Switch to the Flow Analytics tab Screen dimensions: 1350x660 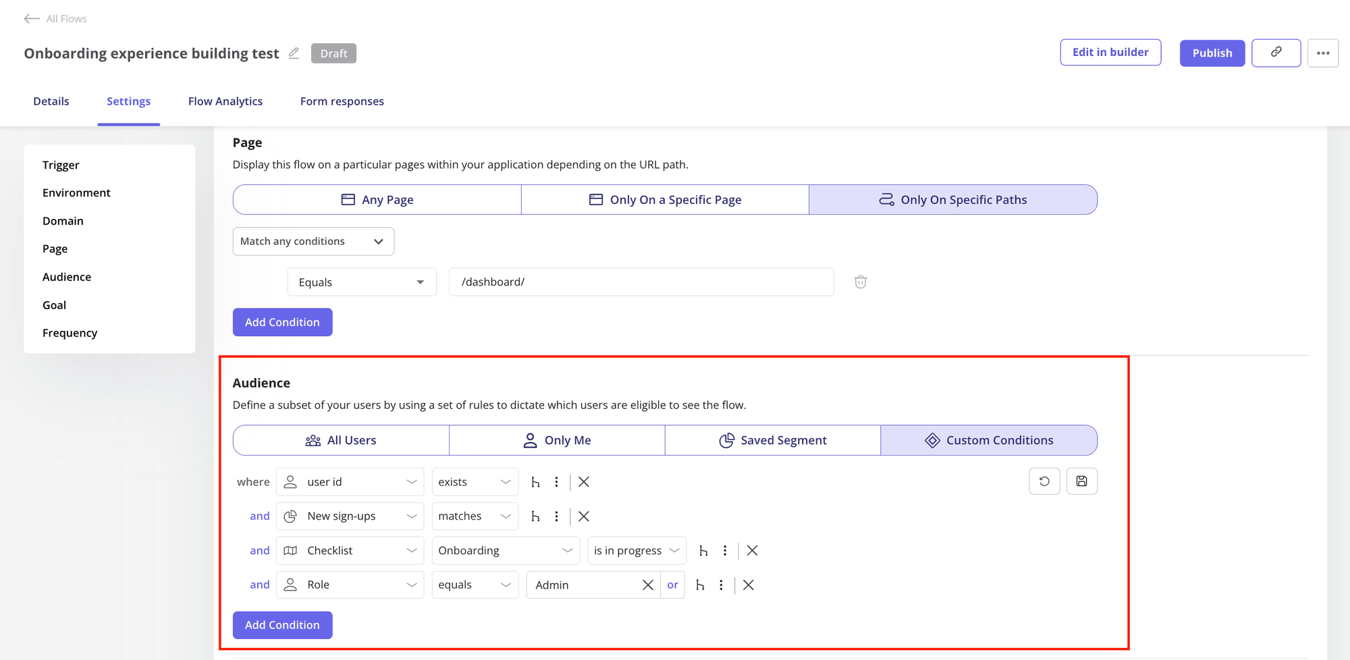(x=225, y=101)
